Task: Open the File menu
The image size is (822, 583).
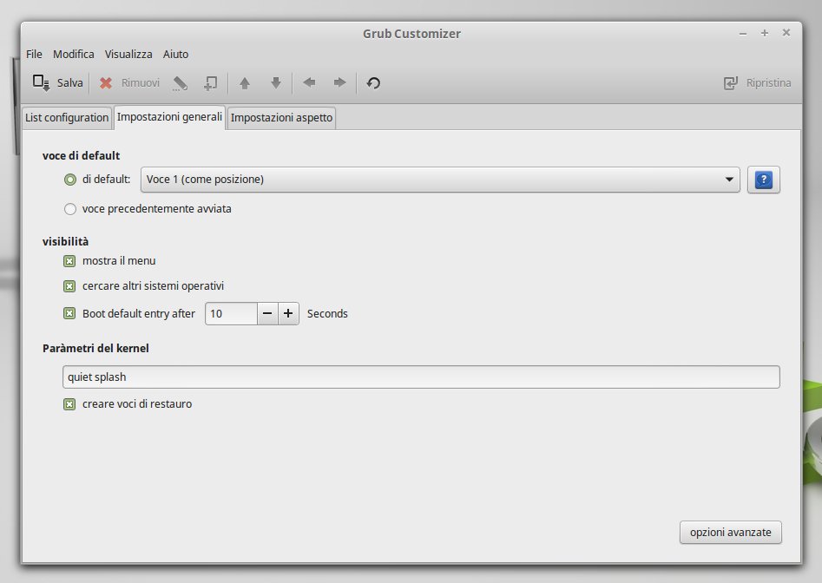Action: [34, 54]
